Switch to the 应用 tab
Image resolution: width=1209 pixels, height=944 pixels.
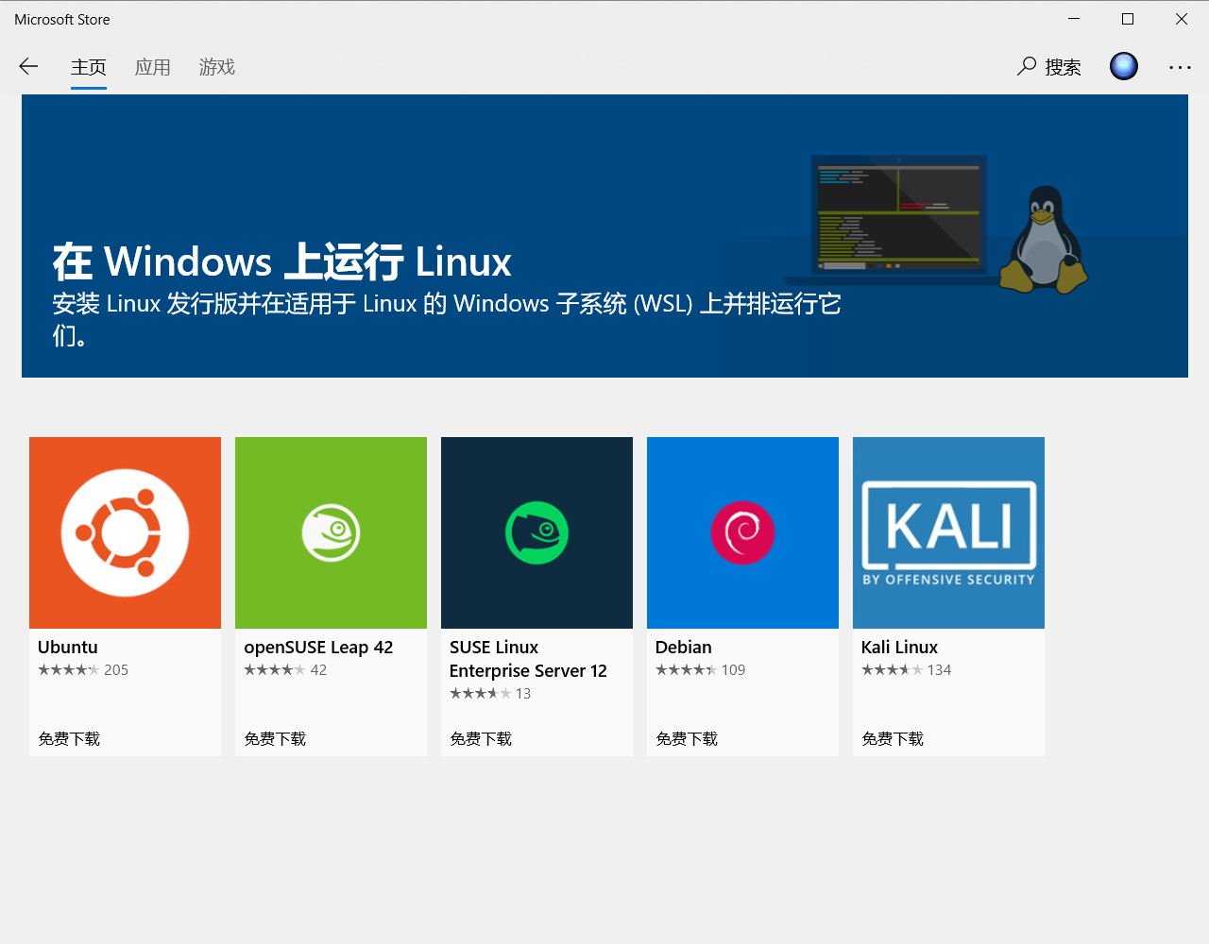153,67
